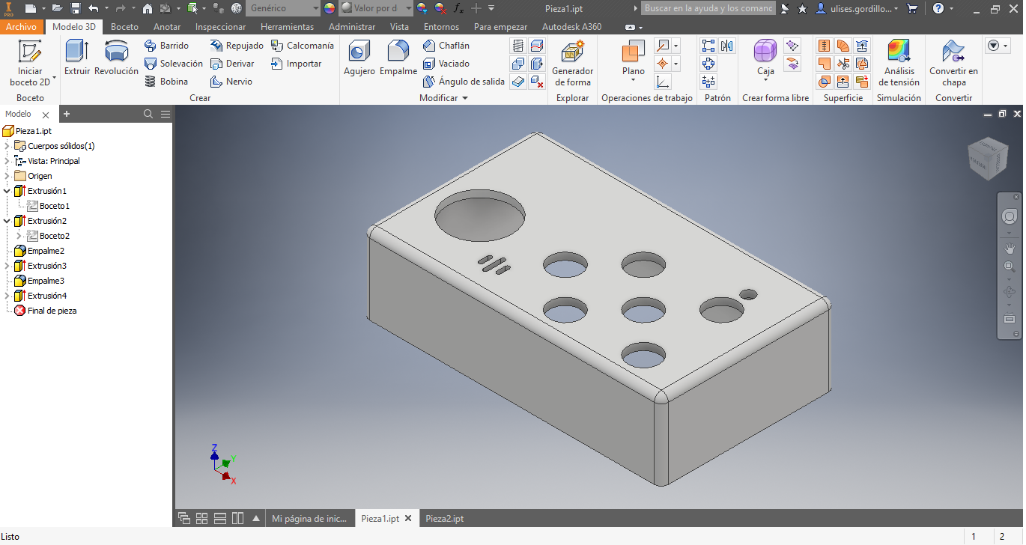This screenshot has width=1026, height=545.
Task: Expand the Origen folder node
Action: point(7,176)
